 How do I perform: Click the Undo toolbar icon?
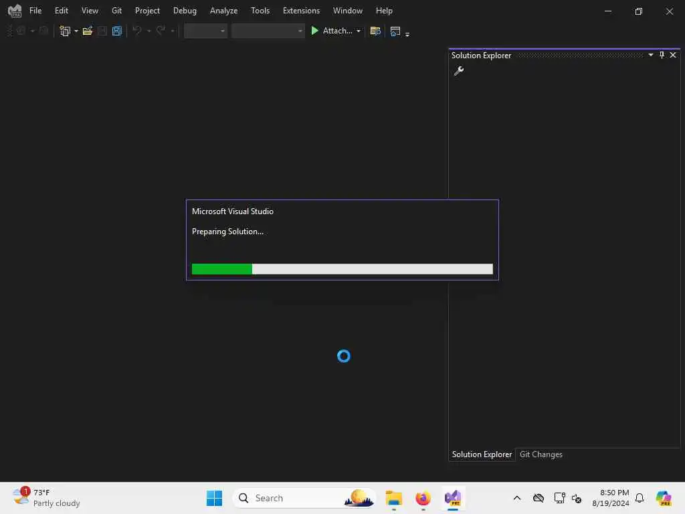coord(137,31)
